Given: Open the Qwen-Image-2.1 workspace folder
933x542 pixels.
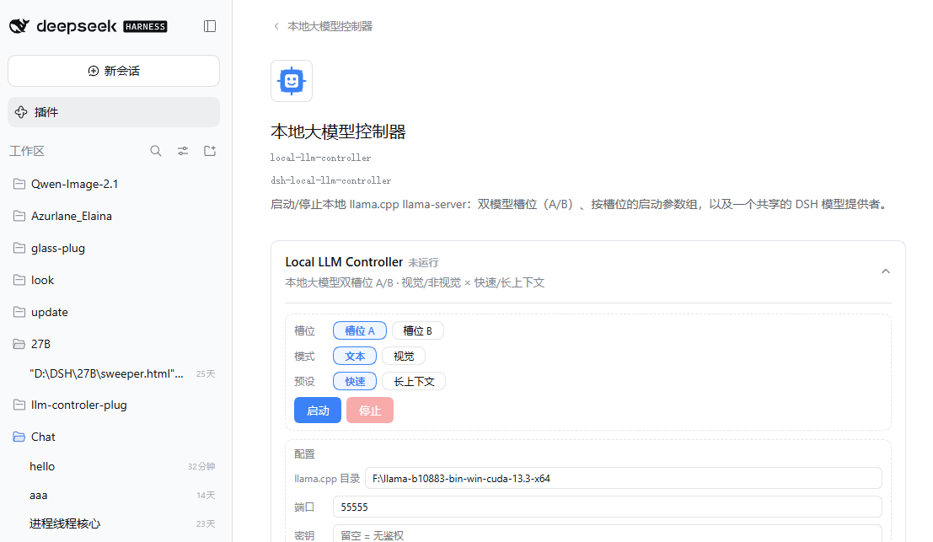Looking at the screenshot, I should (114, 184).
